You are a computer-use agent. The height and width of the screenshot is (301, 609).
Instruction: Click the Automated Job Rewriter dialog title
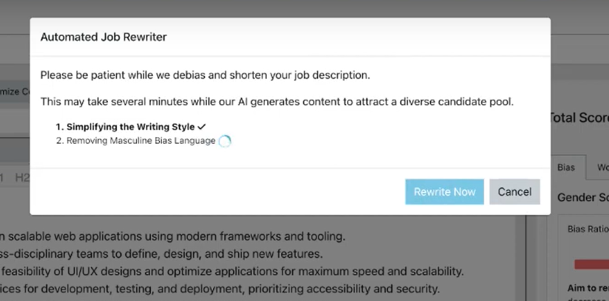[x=104, y=37]
